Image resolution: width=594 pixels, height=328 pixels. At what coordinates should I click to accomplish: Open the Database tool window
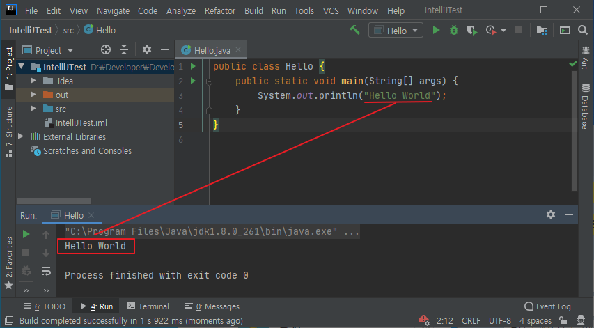tap(585, 107)
